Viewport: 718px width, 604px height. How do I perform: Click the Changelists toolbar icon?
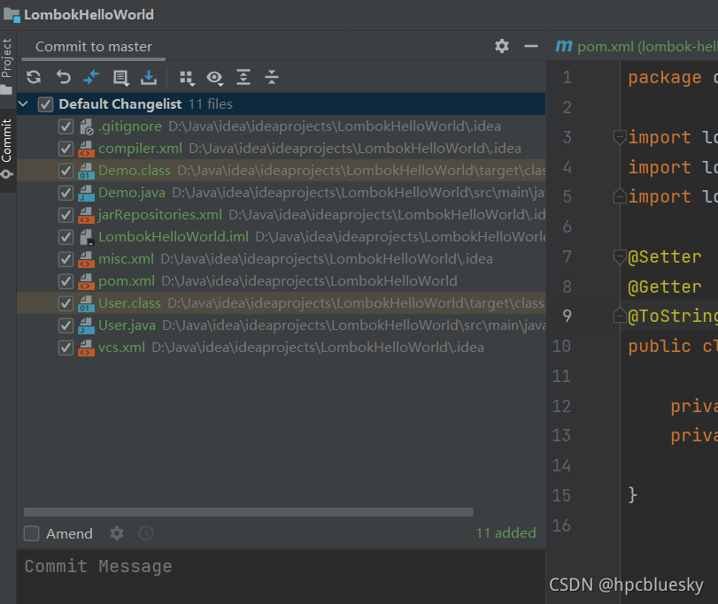tap(121, 78)
